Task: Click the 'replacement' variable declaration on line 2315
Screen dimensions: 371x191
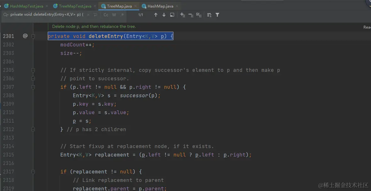Action: point(112,155)
